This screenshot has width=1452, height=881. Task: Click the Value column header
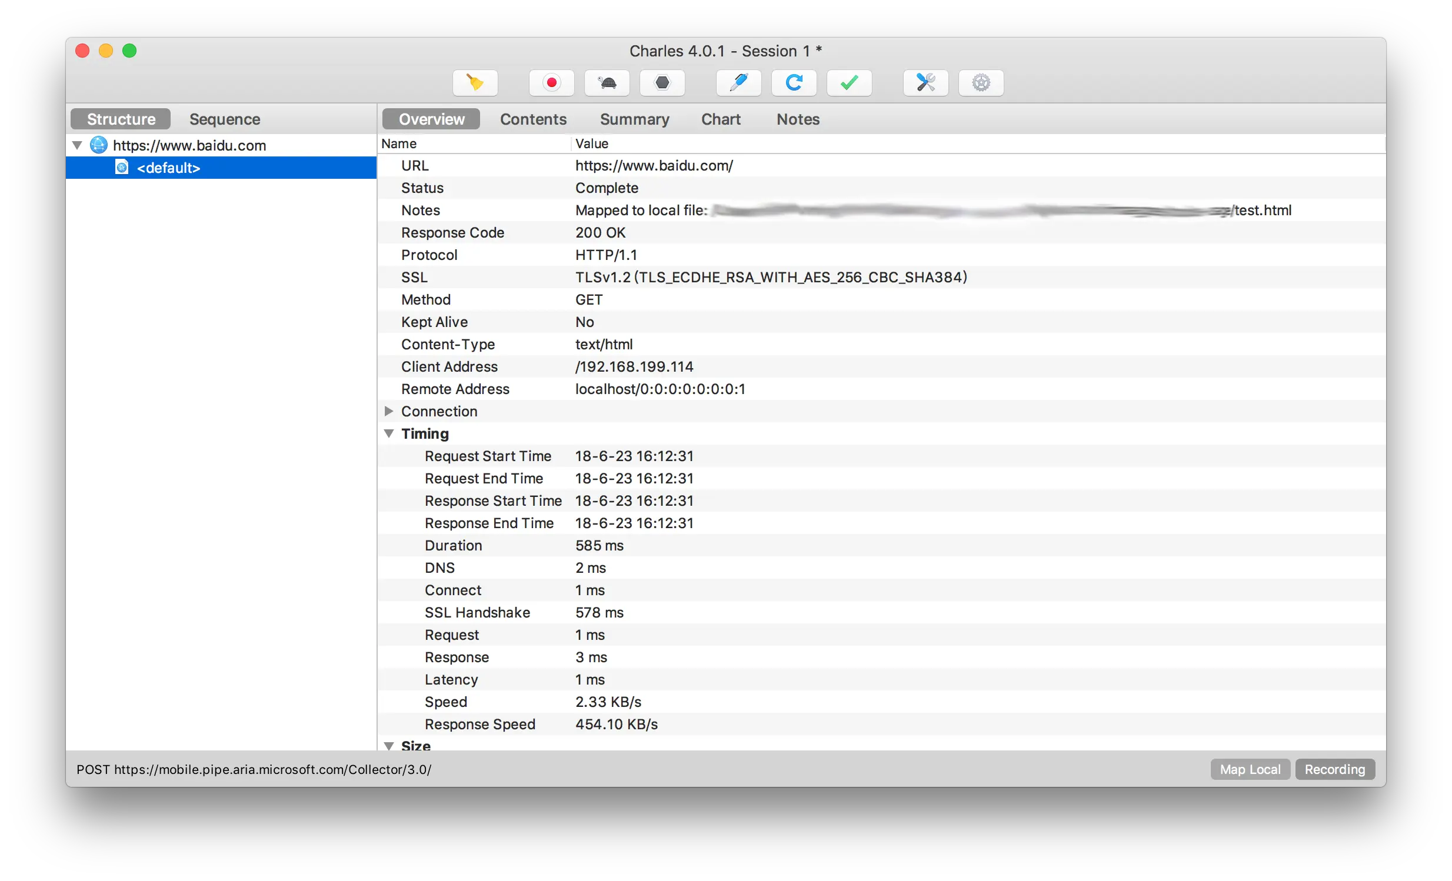tap(592, 144)
